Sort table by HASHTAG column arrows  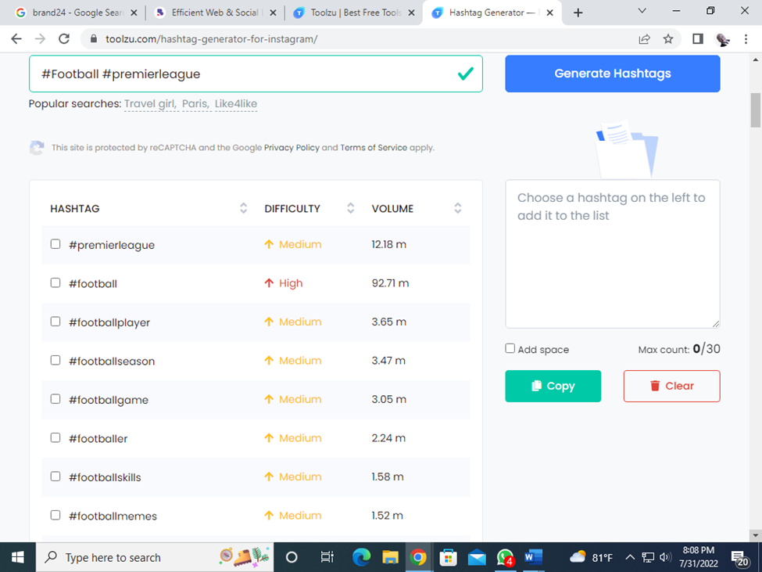(244, 208)
